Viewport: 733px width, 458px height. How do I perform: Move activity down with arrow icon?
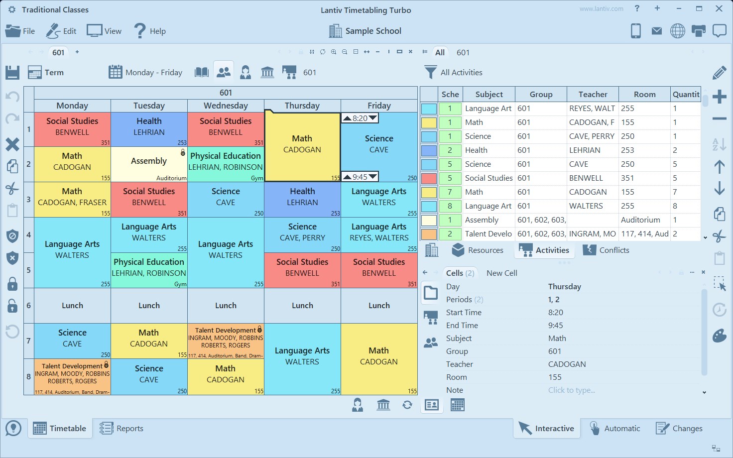[x=719, y=188]
